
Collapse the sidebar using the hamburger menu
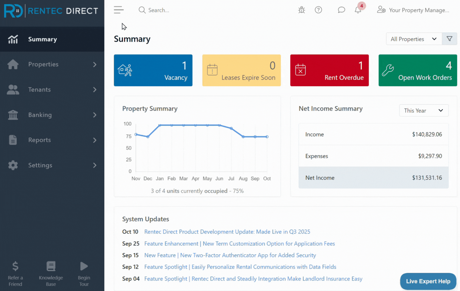(118, 10)
